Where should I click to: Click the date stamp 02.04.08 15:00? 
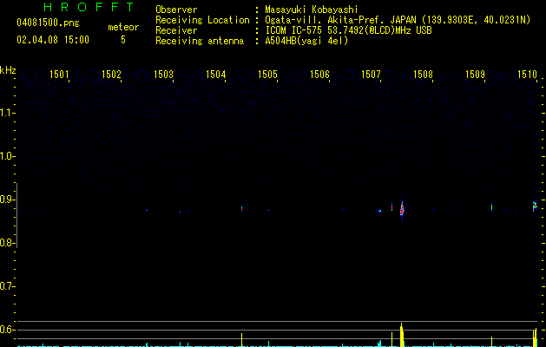point(53,40)
